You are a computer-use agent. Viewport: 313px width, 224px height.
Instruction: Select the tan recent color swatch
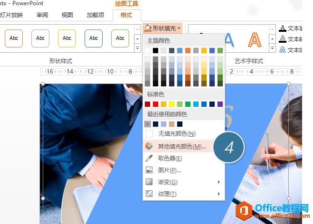pyautogui.click(x=171, y=124)
